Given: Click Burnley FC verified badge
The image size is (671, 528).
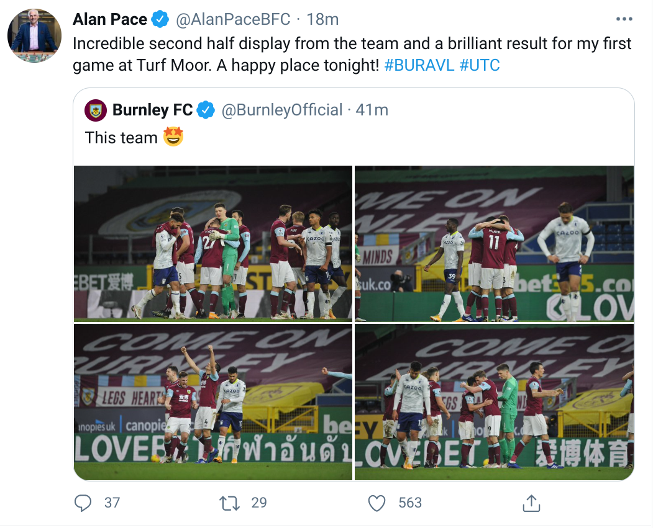Looking at the screenshot, I should [x=206, y=110].
